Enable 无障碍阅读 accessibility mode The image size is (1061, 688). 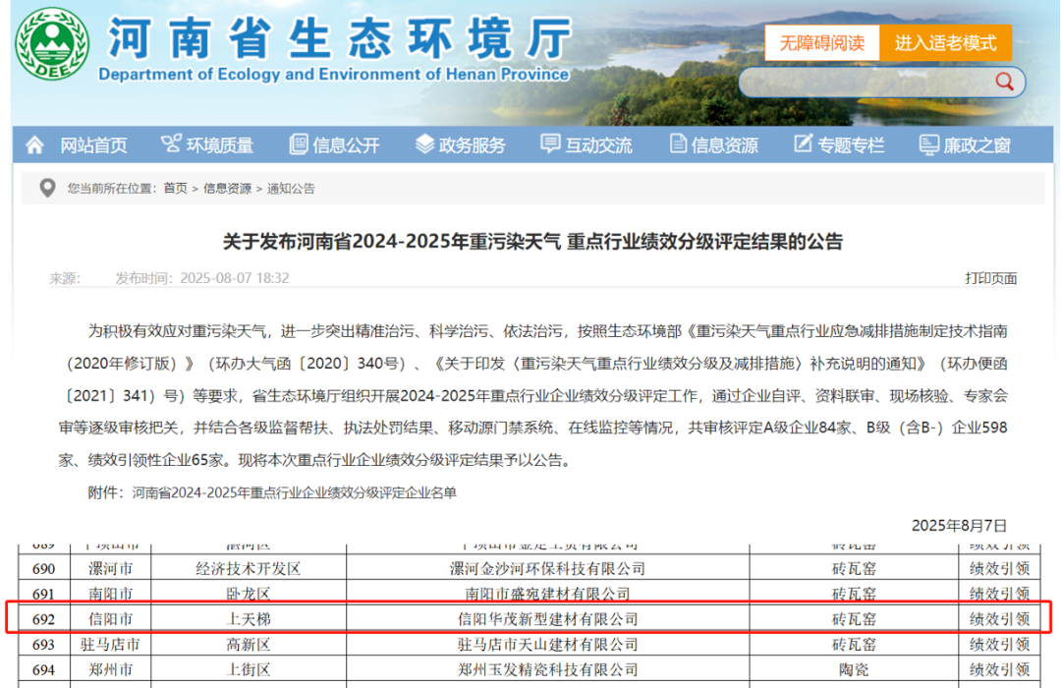click(x=821, y=43)
